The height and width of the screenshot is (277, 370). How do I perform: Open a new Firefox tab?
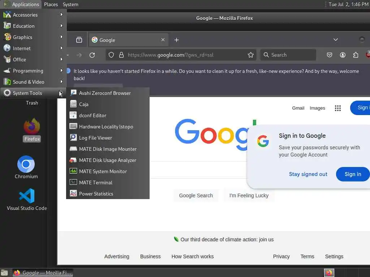point(176,40)
